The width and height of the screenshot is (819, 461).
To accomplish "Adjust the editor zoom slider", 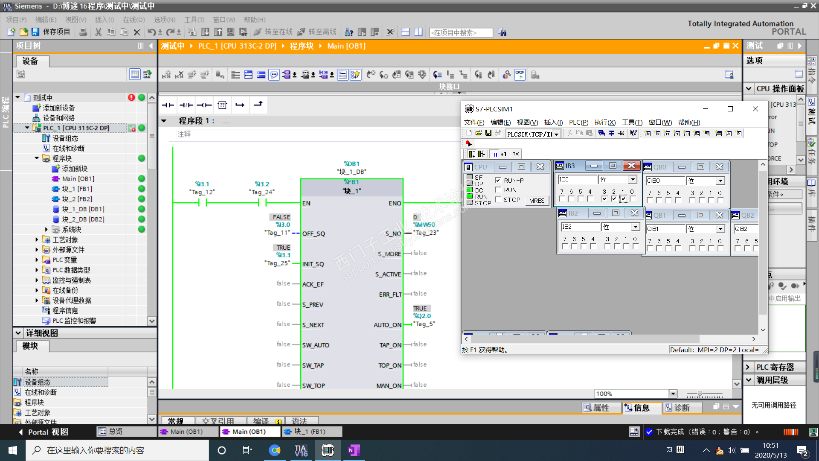I will pyautogui.click(x=700, y=394).
